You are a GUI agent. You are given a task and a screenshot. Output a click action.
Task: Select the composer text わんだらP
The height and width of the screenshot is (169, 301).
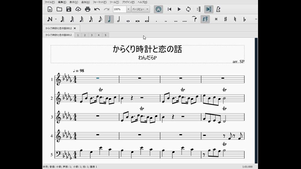coord(147,58)
